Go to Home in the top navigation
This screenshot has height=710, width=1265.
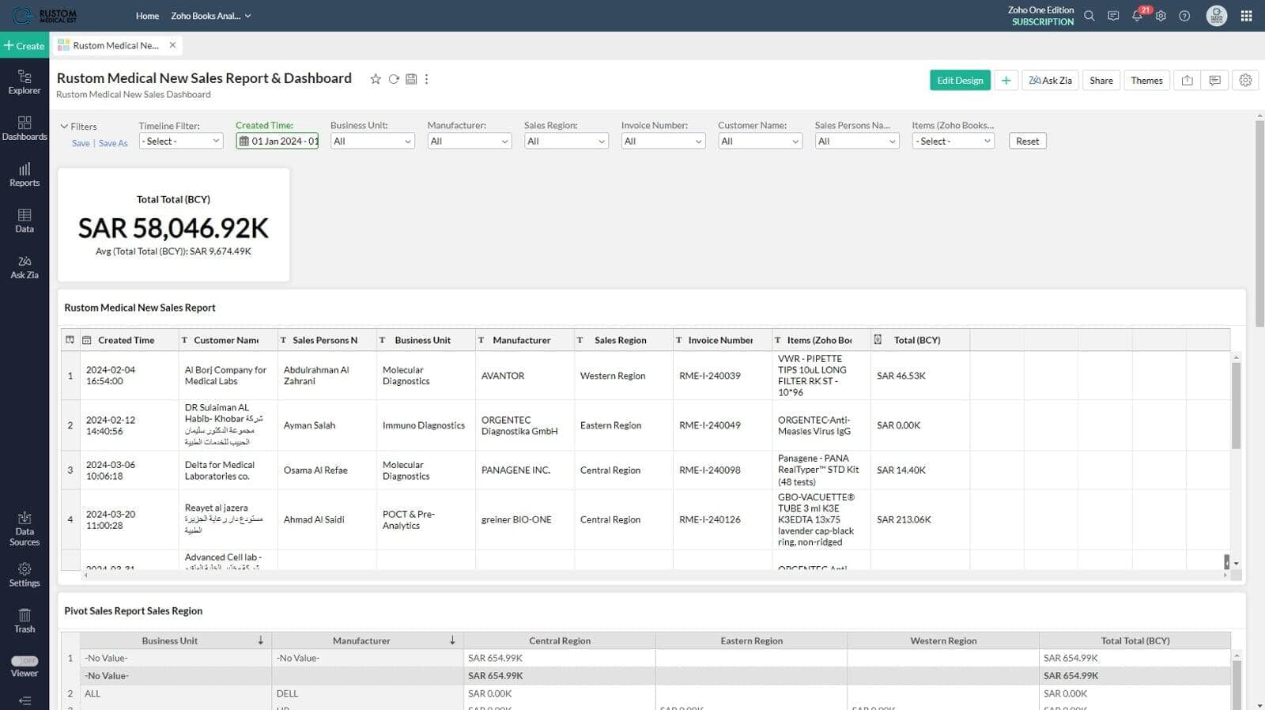147,16
